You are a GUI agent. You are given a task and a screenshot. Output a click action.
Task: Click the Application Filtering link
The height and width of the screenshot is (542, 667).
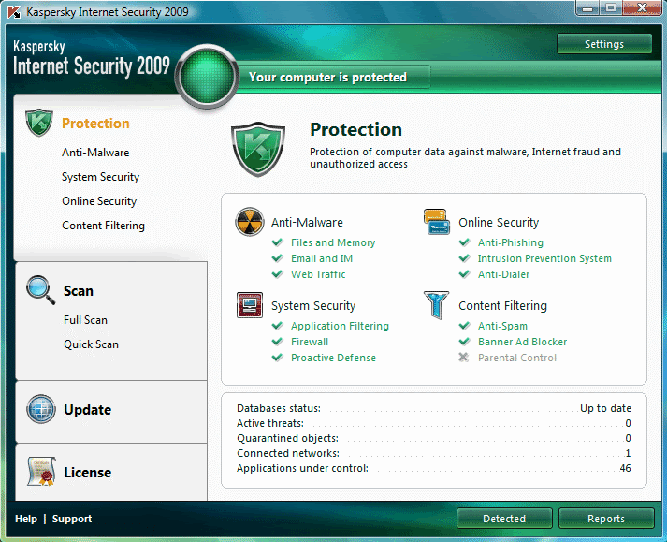click(340, 326)
